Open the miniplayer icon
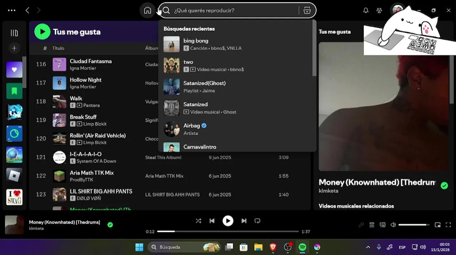The width and height of the screenshot is (456, 255). [438, 225]
